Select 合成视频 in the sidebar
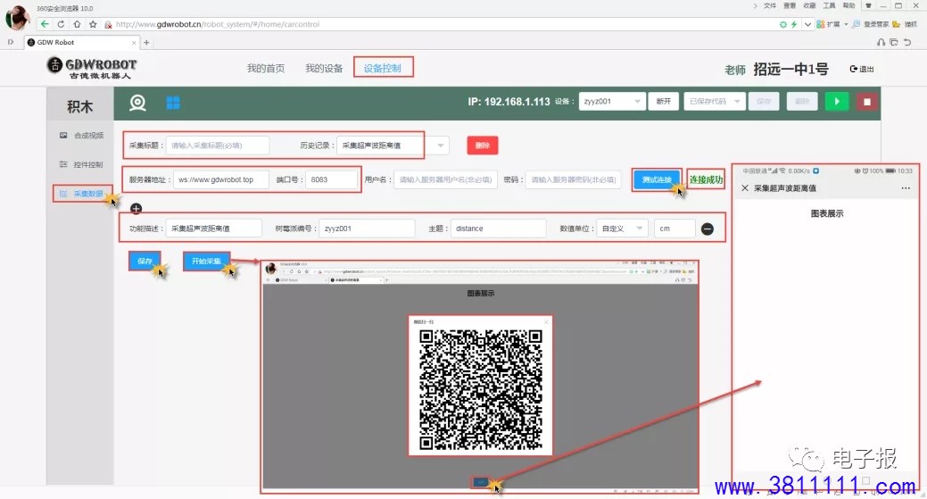 point(81,136)
